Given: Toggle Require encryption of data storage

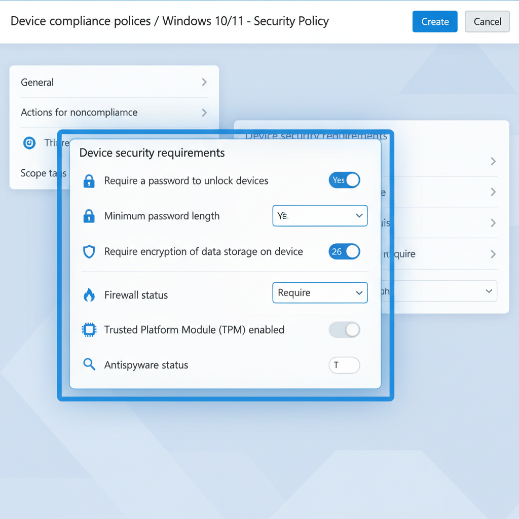Looking at the screenshot, I should click(x=344, y=251).
